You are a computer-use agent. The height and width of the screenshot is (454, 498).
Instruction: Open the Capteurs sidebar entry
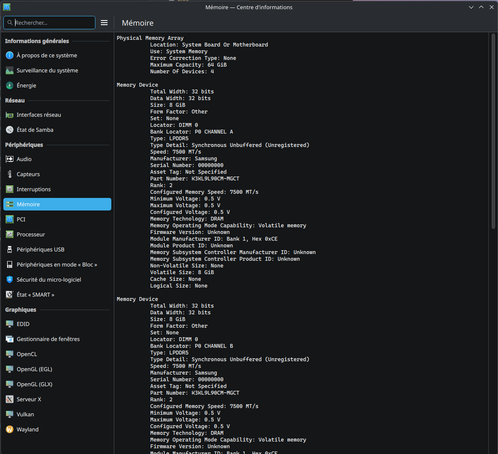[x=57, y=174]
